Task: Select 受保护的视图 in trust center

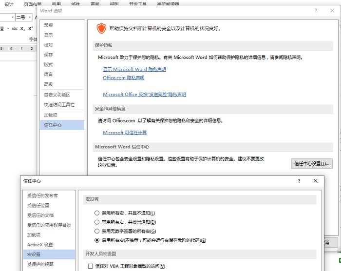Action: (49, 264)
